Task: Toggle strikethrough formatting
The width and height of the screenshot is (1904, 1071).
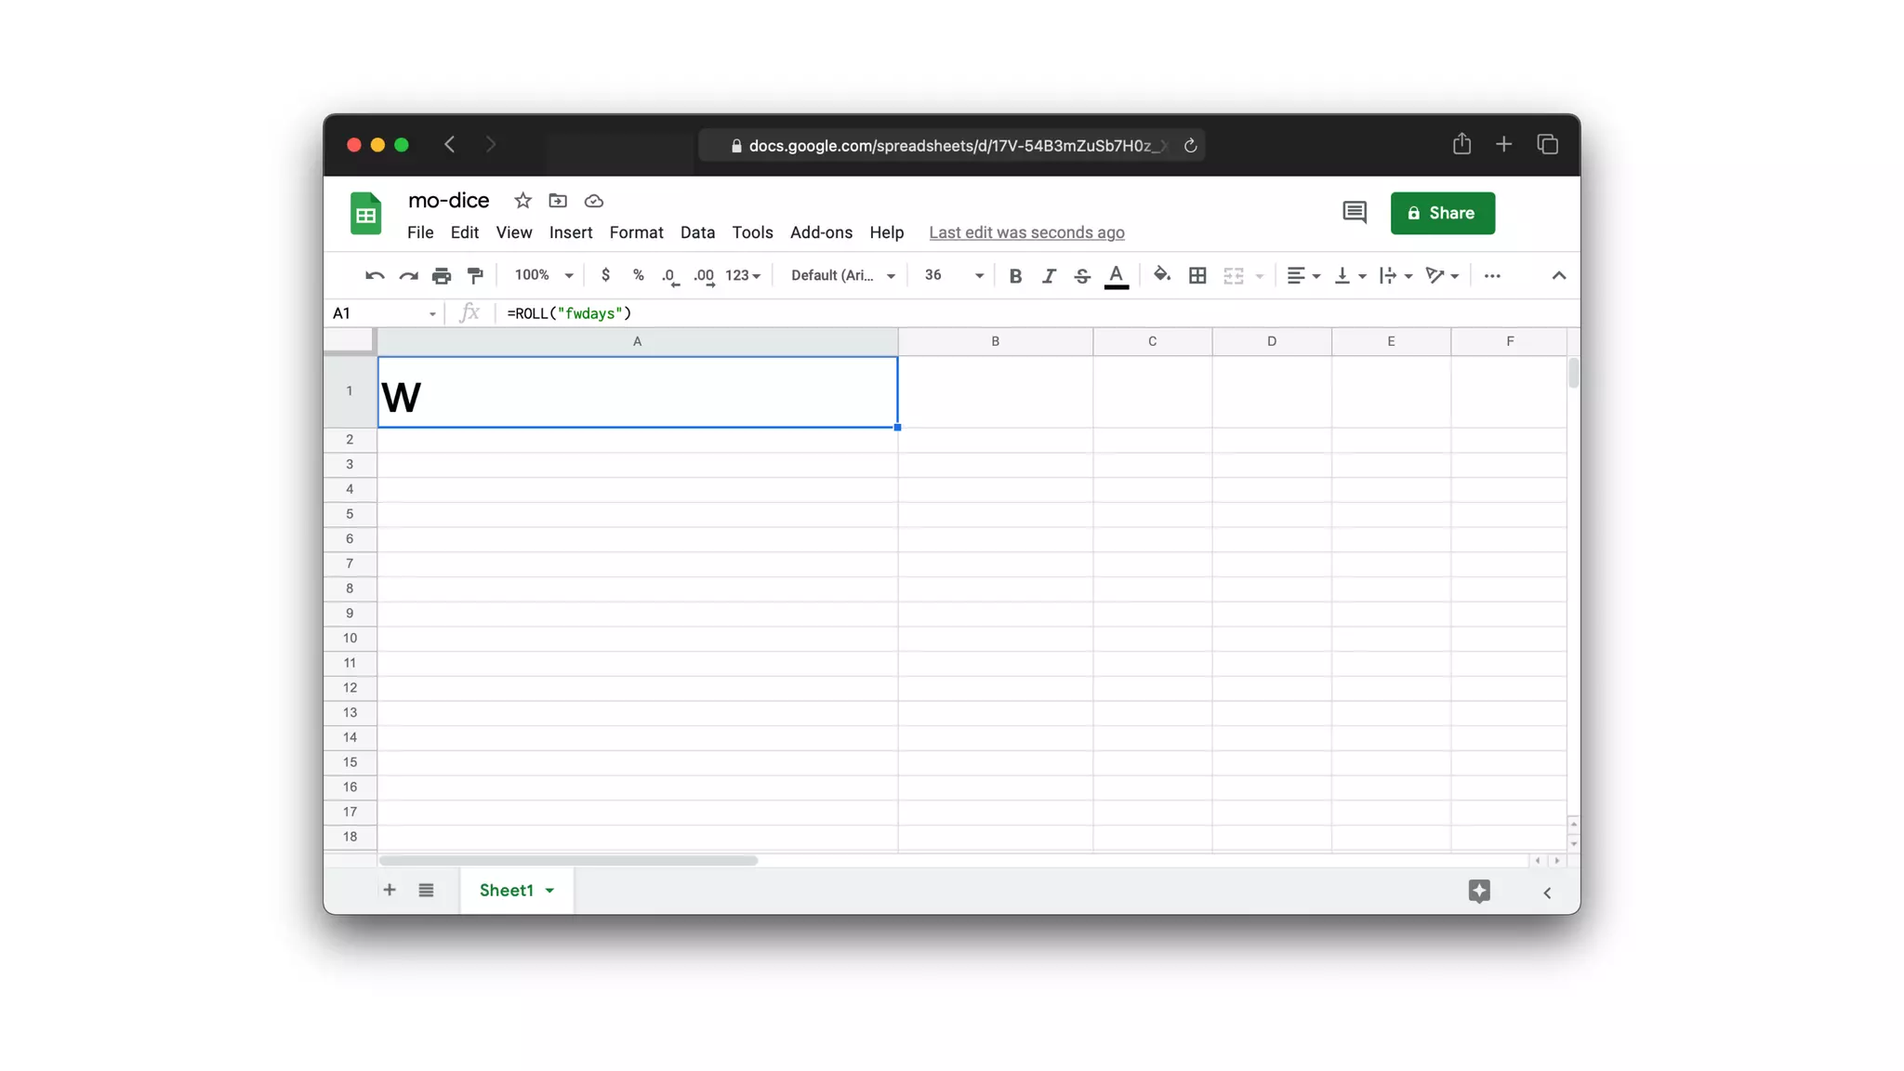Action: 1082,275
